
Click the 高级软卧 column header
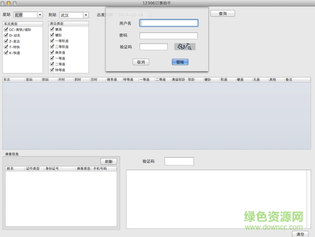pyautogui.click(x=179, y=80)
